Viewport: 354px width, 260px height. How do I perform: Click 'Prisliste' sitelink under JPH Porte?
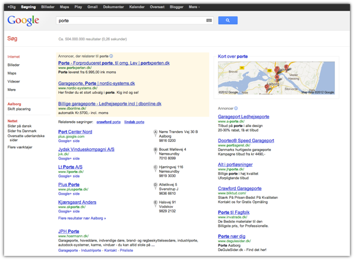click(x=127, y=251)
